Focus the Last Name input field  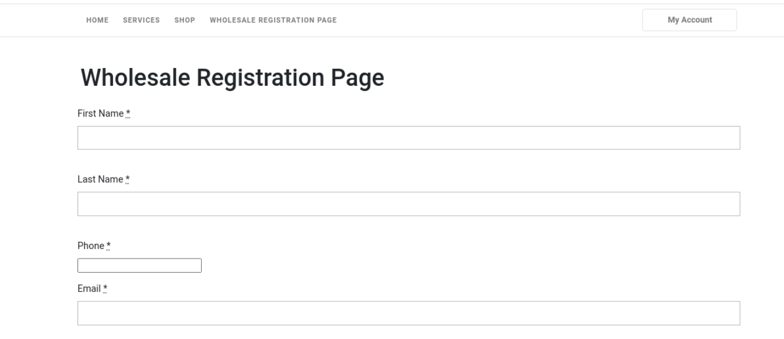409,204
